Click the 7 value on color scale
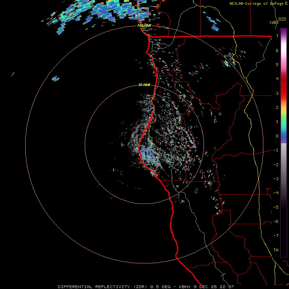The image size is (289, 289). 277,36
